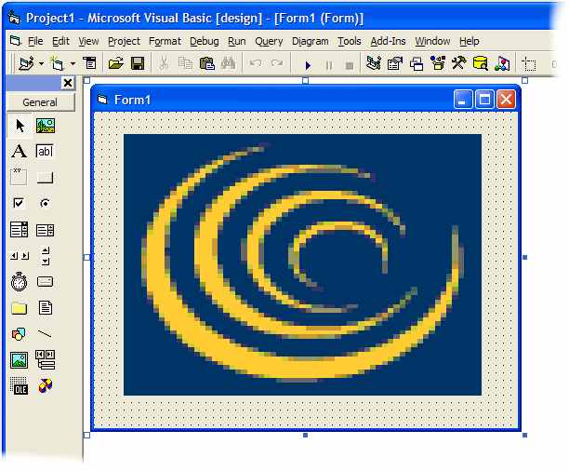This screenshot has width=569, height=471.
Task: Select the Pointer tool in toolbox
Action: [20, 126]
